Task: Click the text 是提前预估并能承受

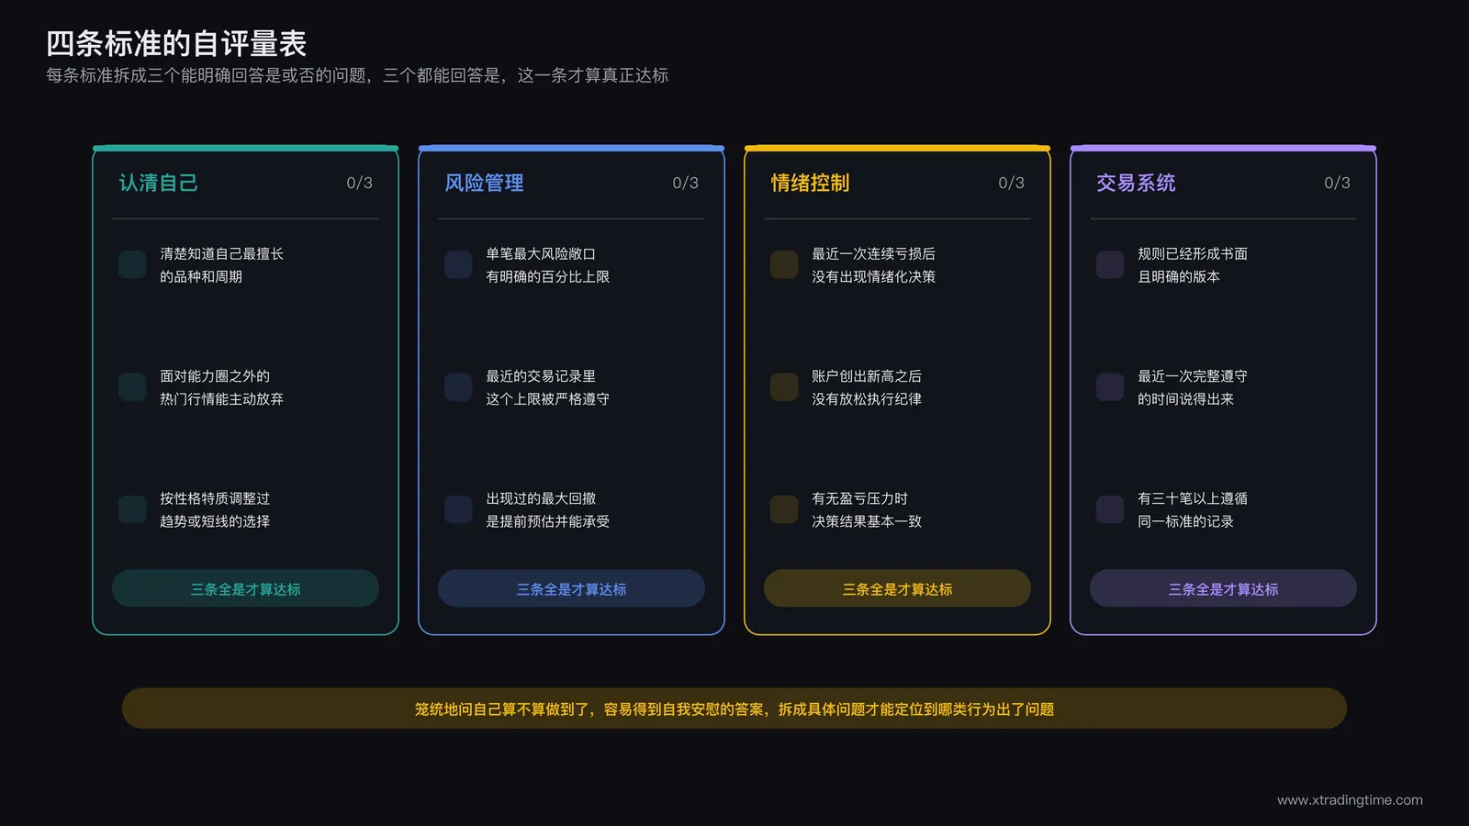Action: (547, 520)
